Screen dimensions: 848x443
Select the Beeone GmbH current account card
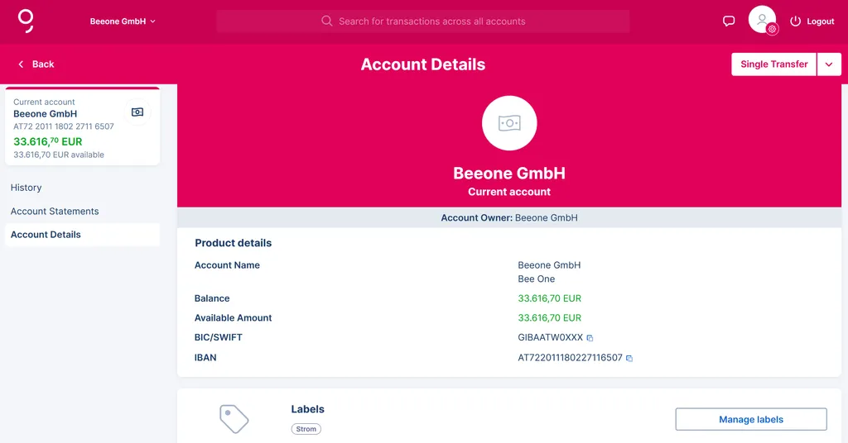(82, 126)
